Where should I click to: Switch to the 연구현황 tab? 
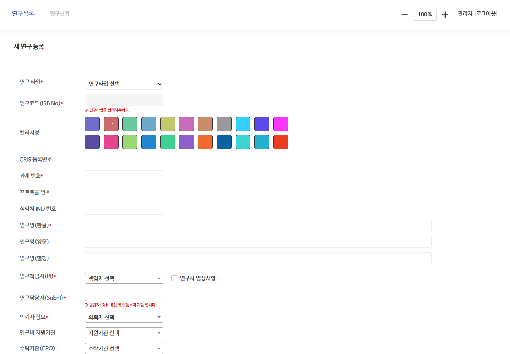[60, 14]
